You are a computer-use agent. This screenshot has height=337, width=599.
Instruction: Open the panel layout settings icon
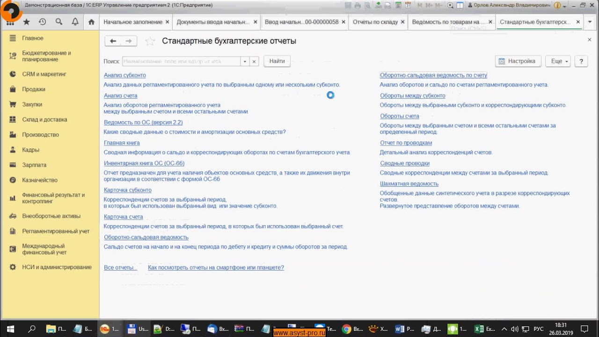460,5
